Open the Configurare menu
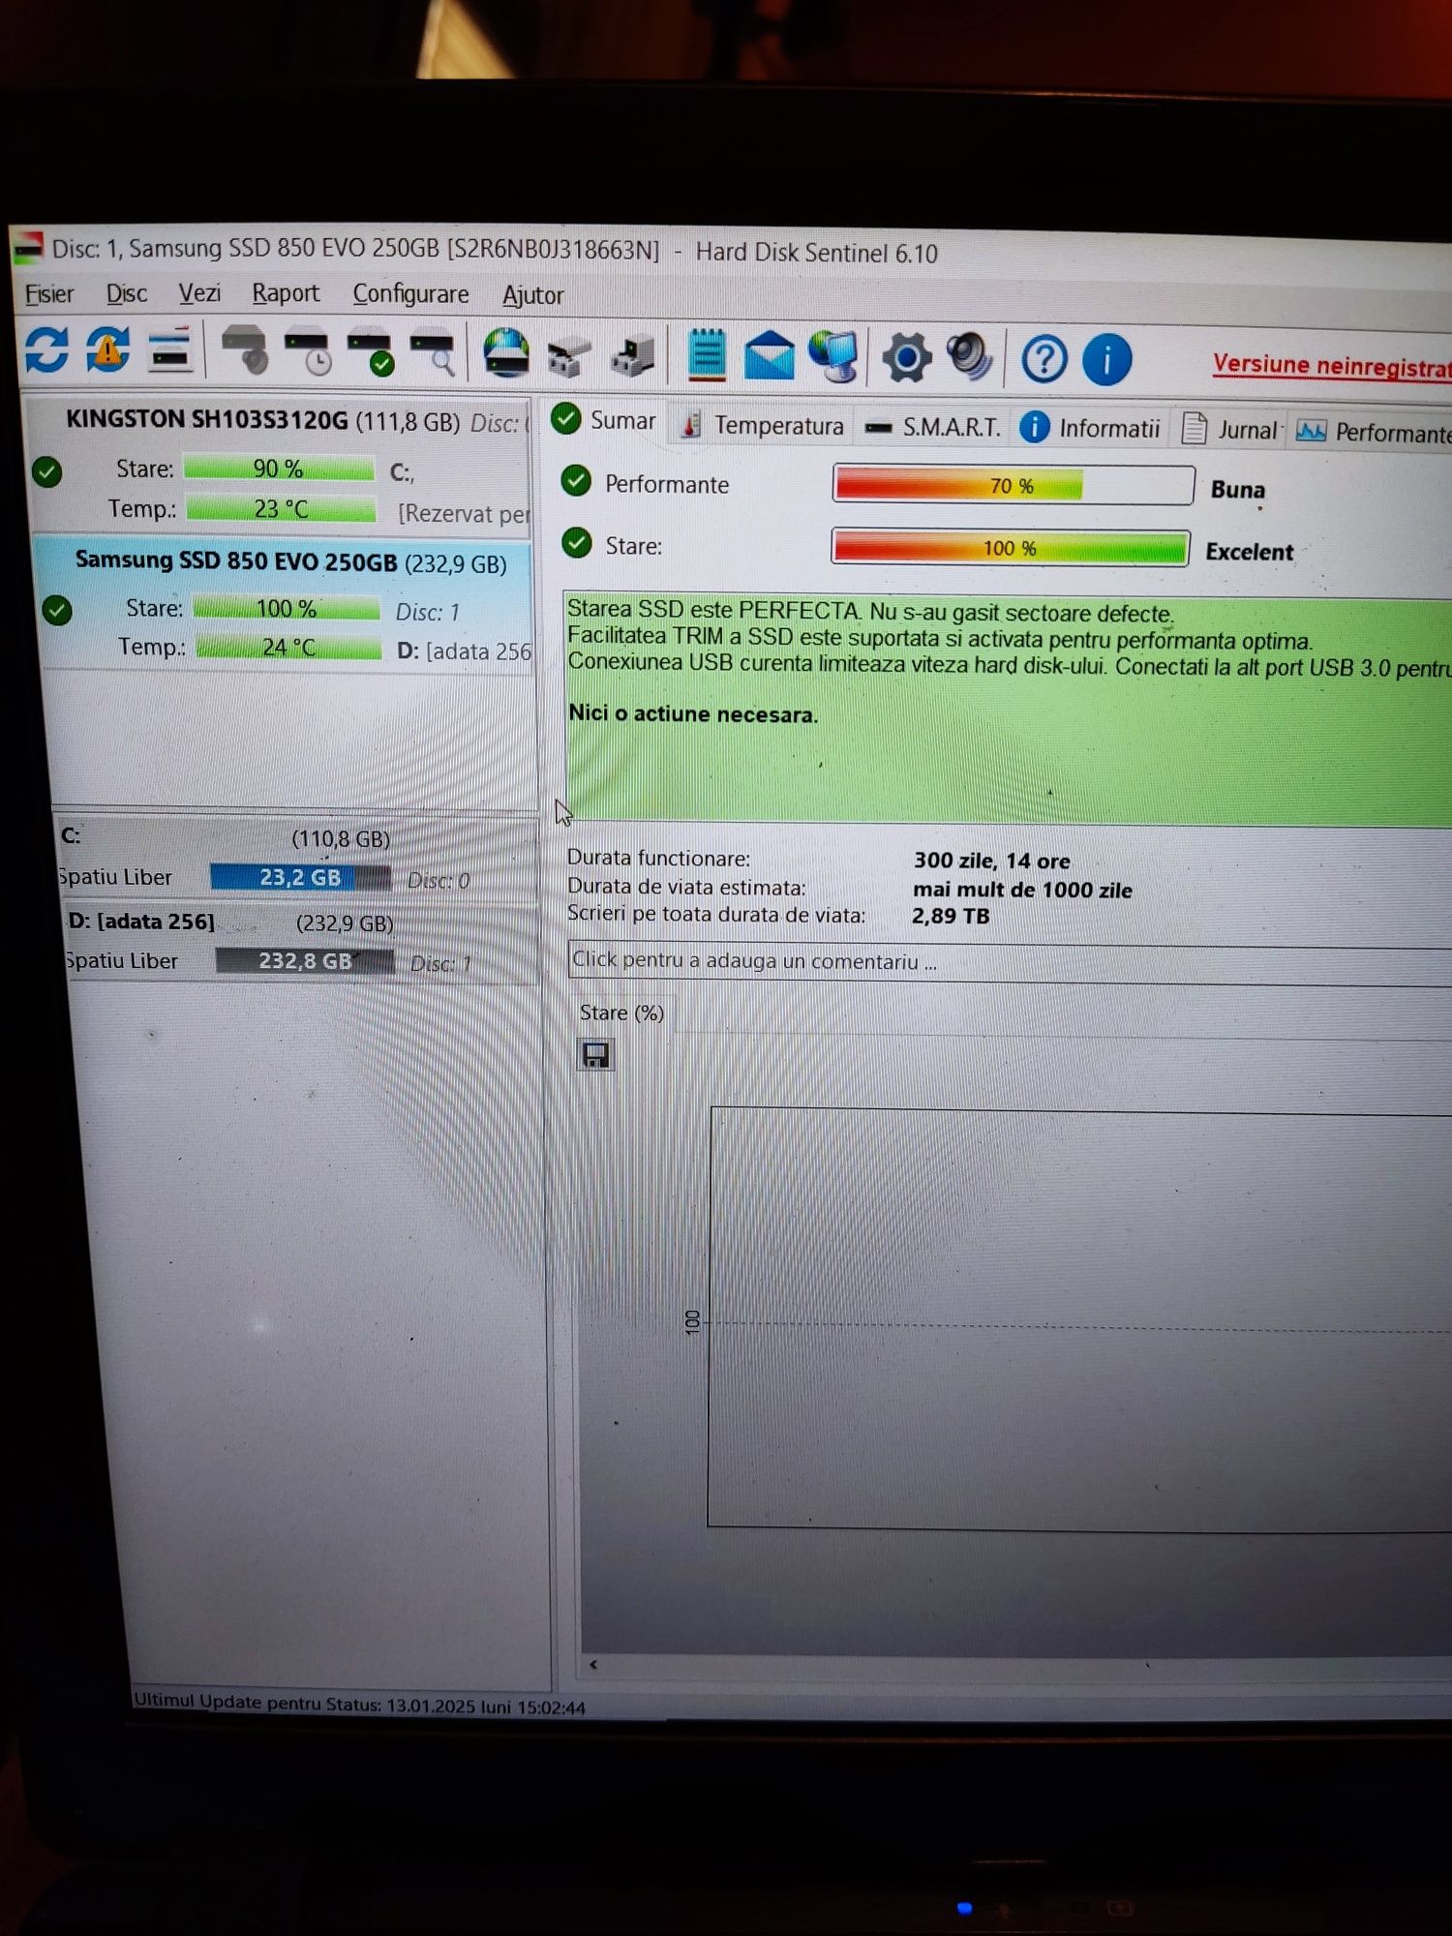This screenshot has width=1452, height=1936. point(410,294)
